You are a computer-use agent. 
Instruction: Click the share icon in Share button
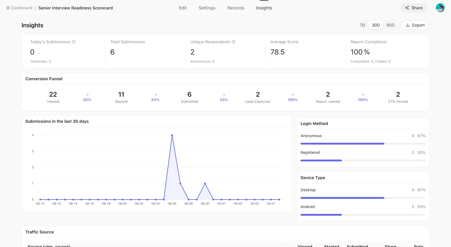(407, 8)
